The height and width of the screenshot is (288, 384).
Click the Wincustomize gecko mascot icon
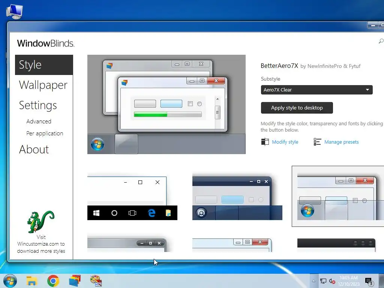40,222
